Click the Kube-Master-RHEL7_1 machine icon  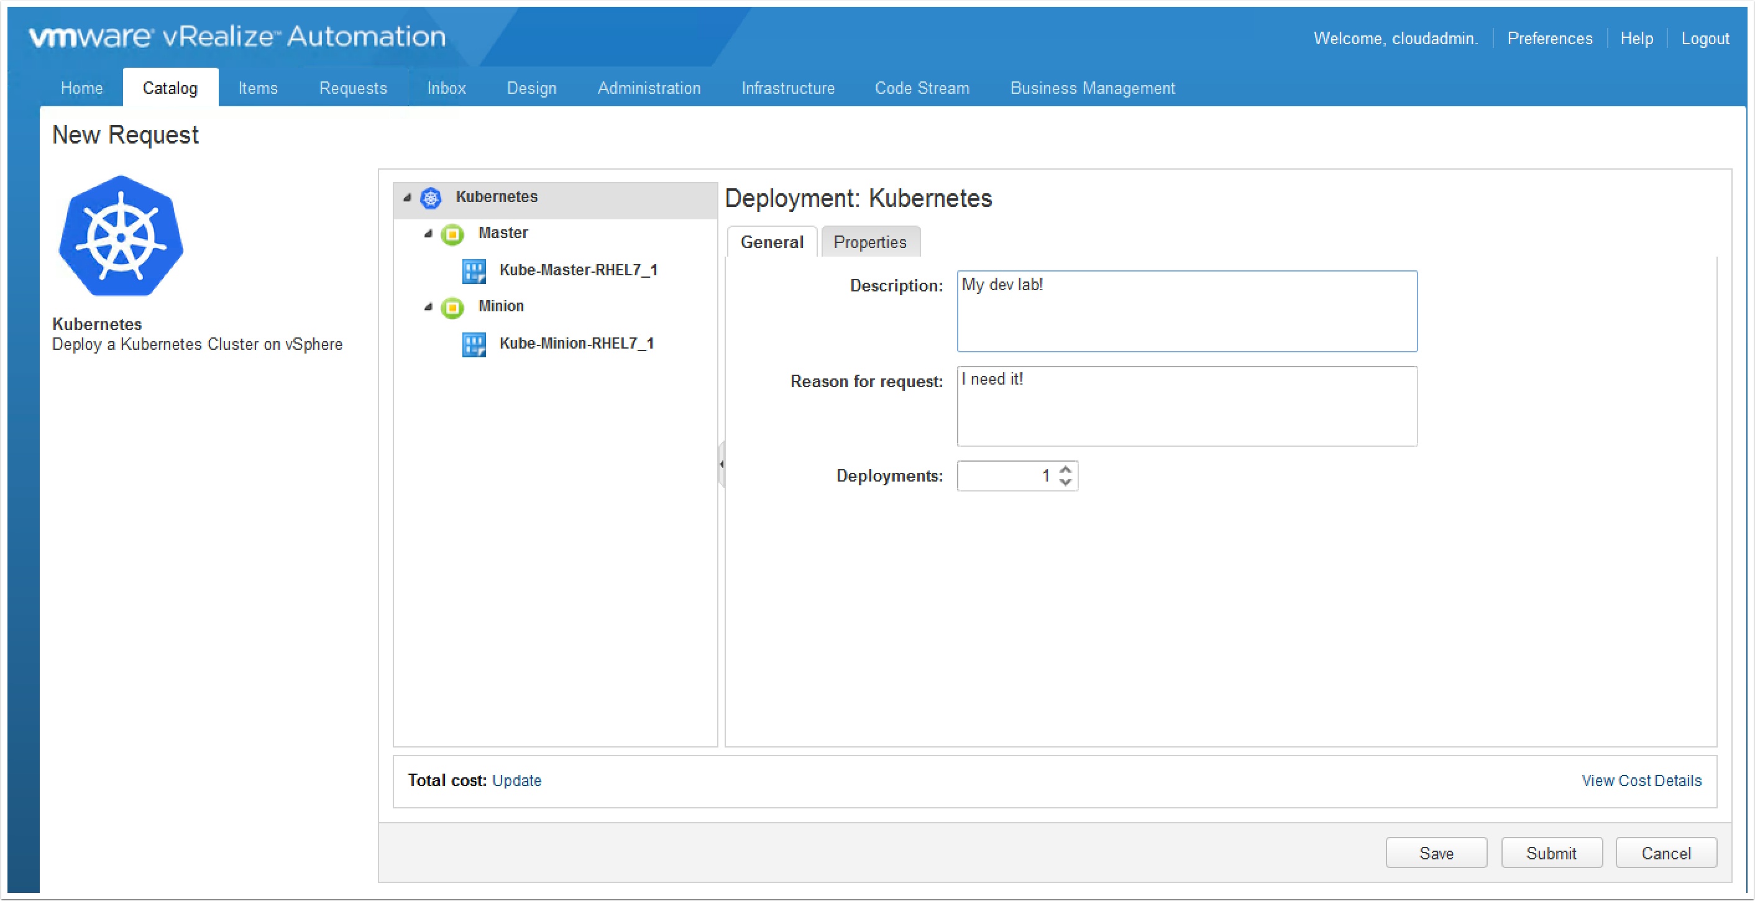474,271
